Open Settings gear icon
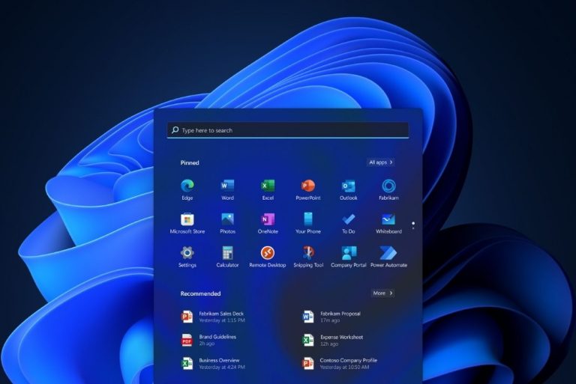 pos(187,254)
